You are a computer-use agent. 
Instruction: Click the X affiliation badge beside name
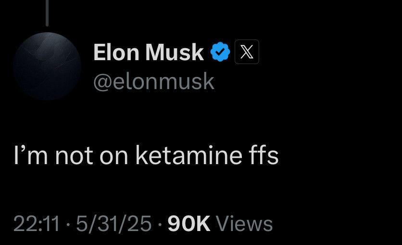[x=247, y=52]
